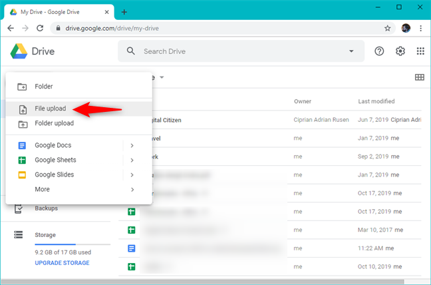Go back with browser back arrow

11,28
